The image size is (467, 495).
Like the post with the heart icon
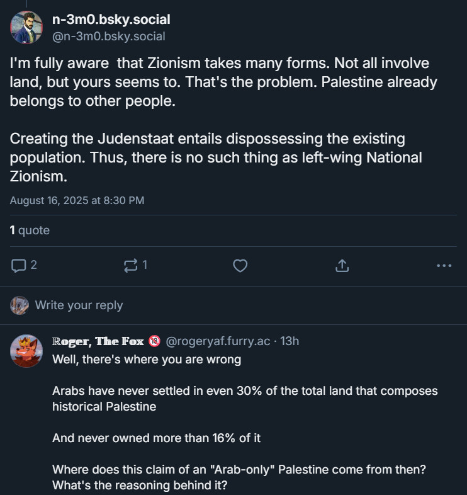[240, 266]
